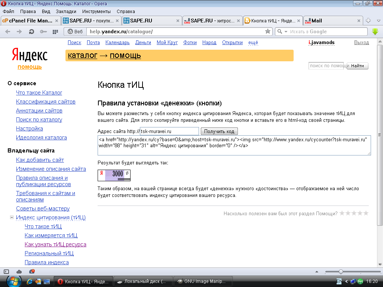The height and width of the screenshot is (287, 383).
Task: Click the page zoom slider handle
Action: point(341,272)
